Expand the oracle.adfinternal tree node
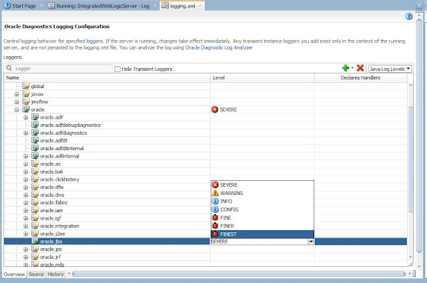Screen dimensions: 427x283 (26, 156)
